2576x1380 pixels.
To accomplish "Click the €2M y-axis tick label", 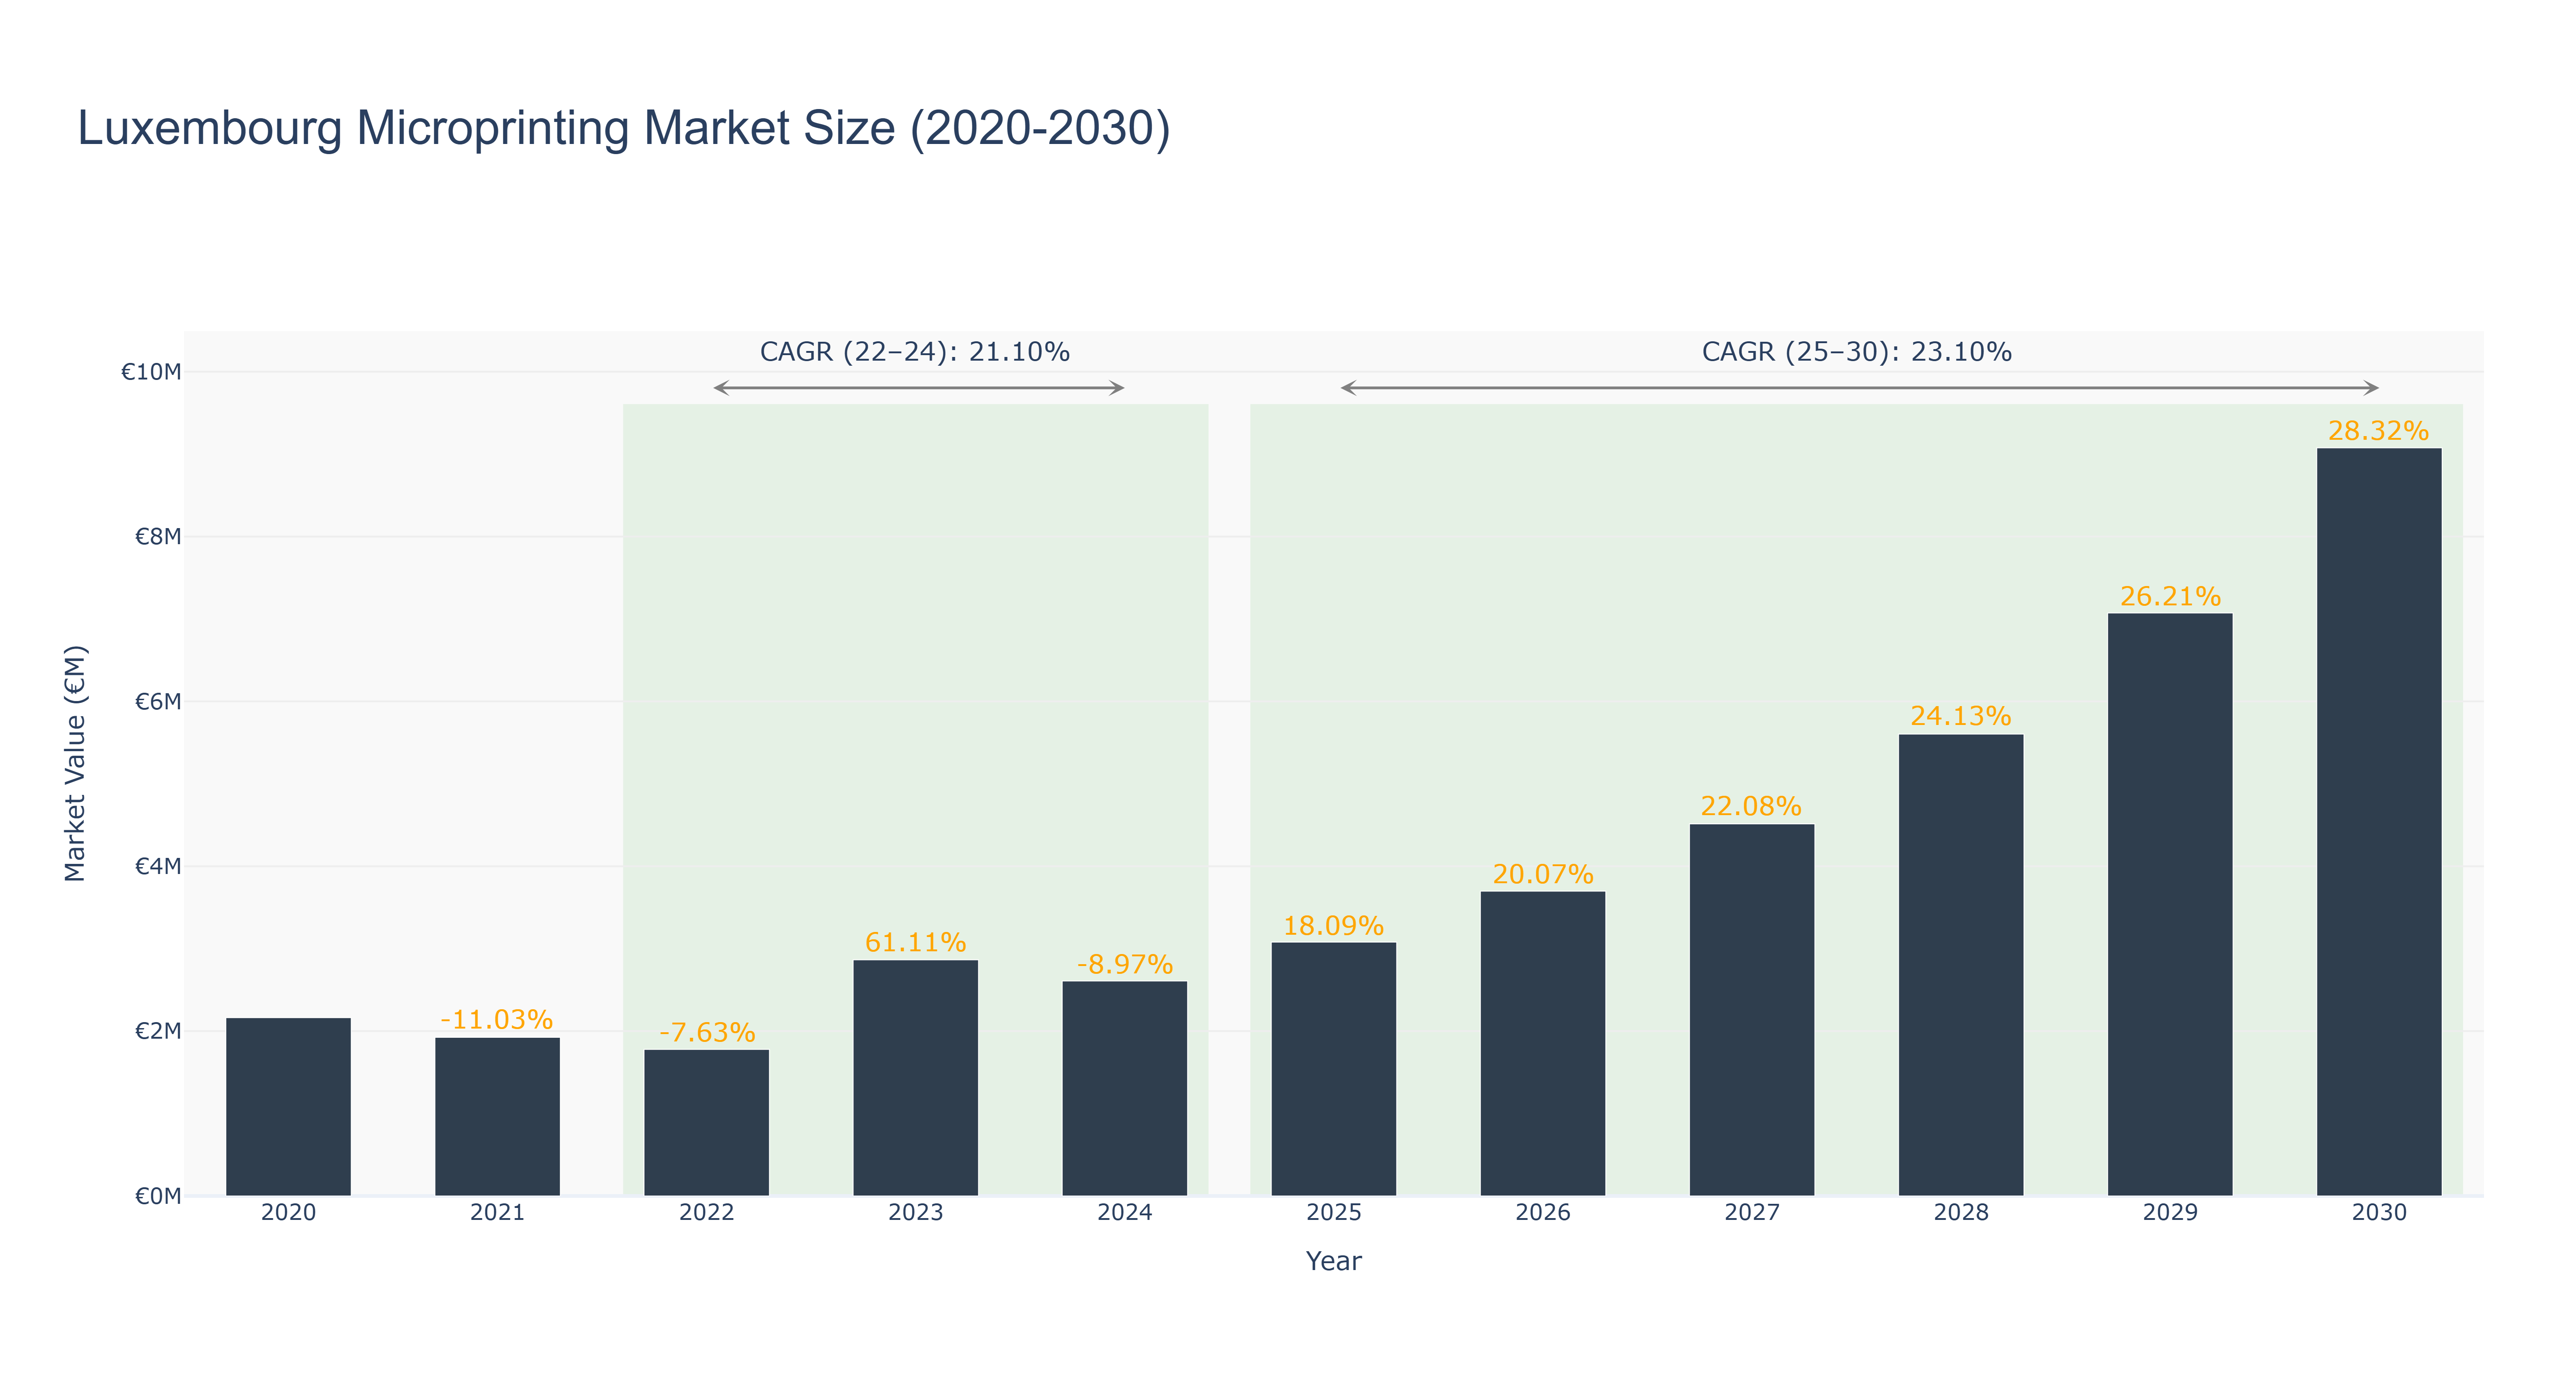I will [x=158, y=1031].
